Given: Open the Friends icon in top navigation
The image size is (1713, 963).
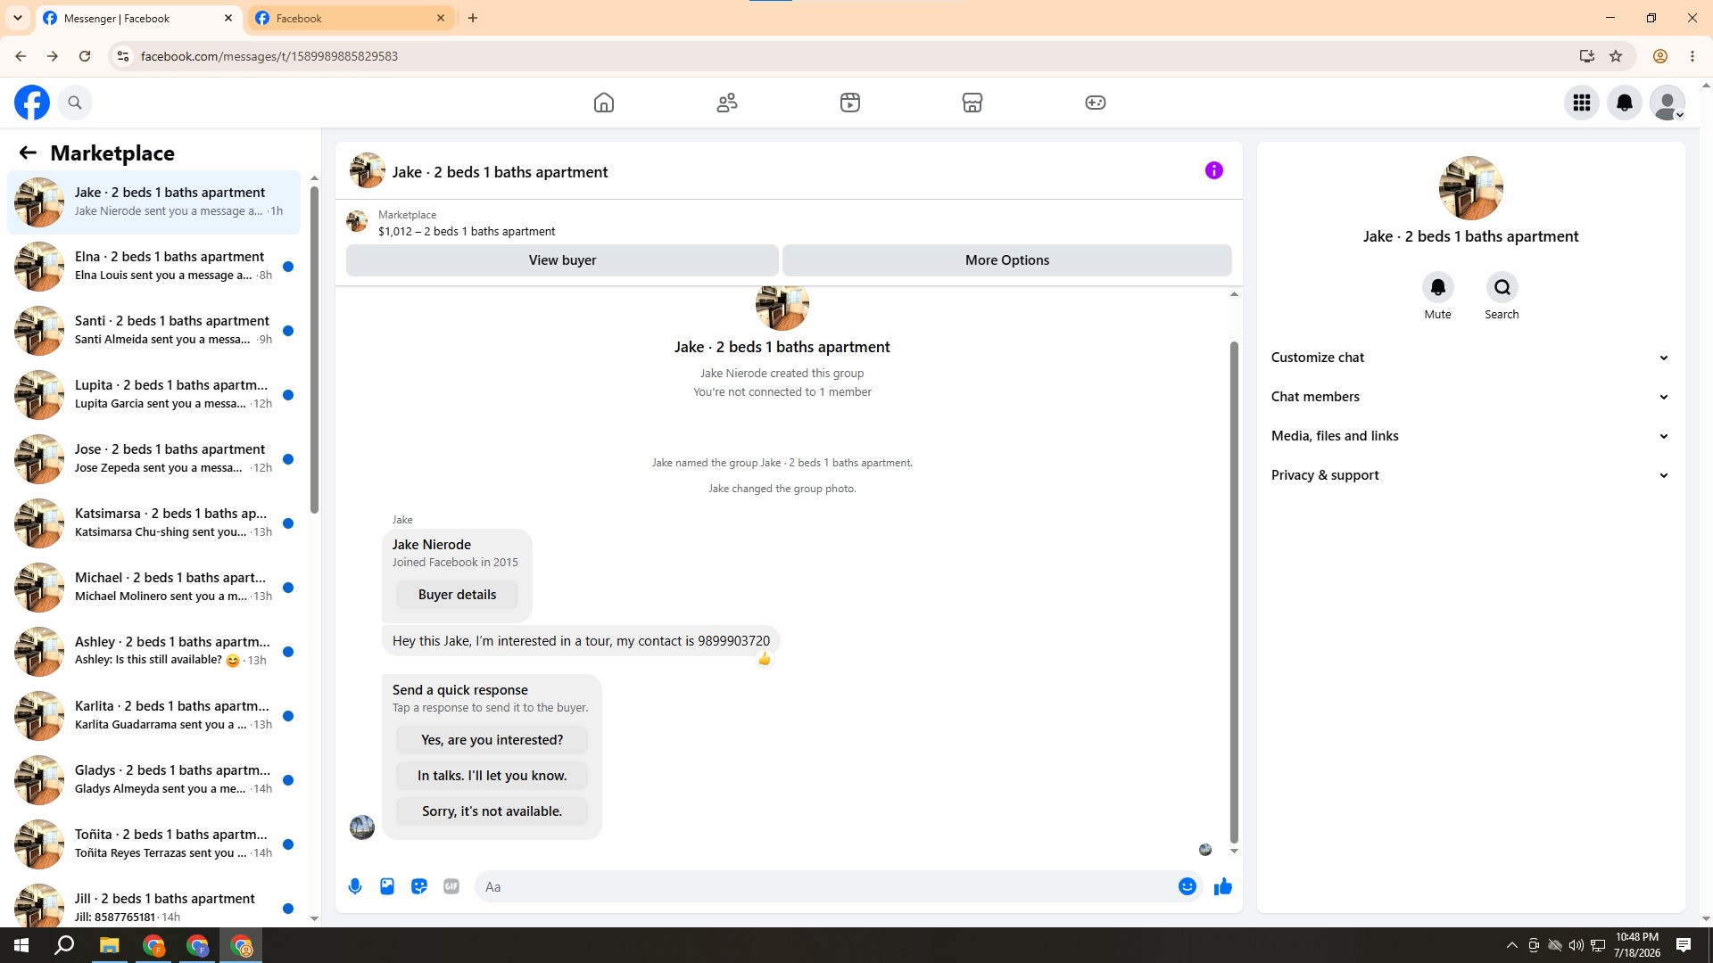Looking at the screenshot, I should click(727, 103).
